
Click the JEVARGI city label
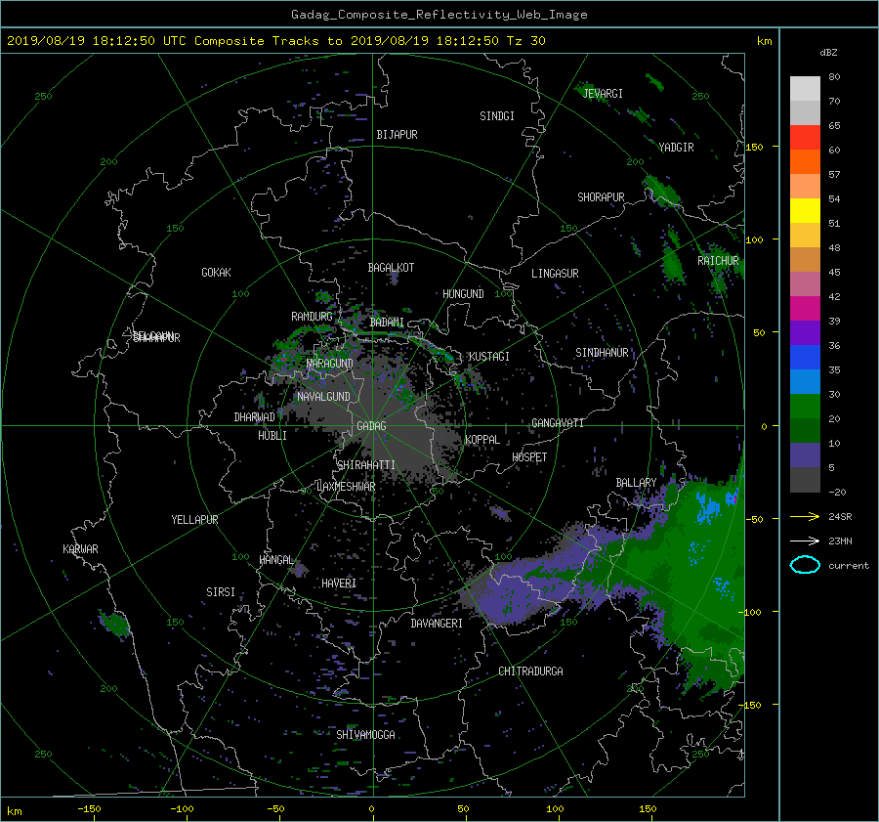tap(603, 93)
